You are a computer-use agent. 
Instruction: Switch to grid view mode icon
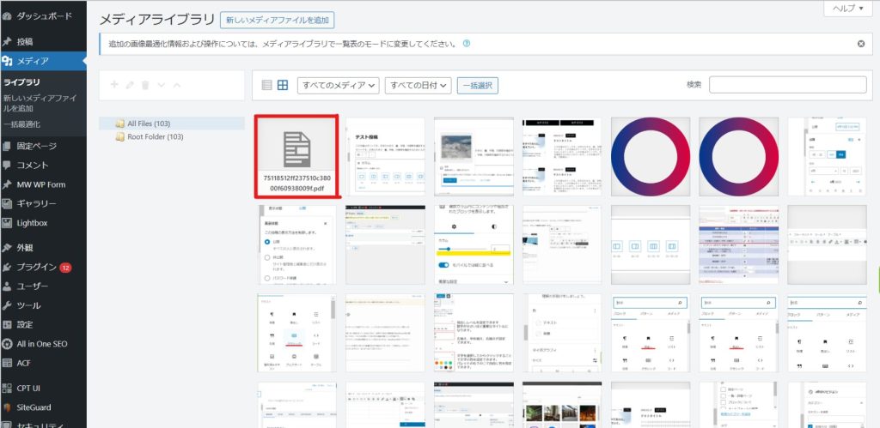coord(284,85)
